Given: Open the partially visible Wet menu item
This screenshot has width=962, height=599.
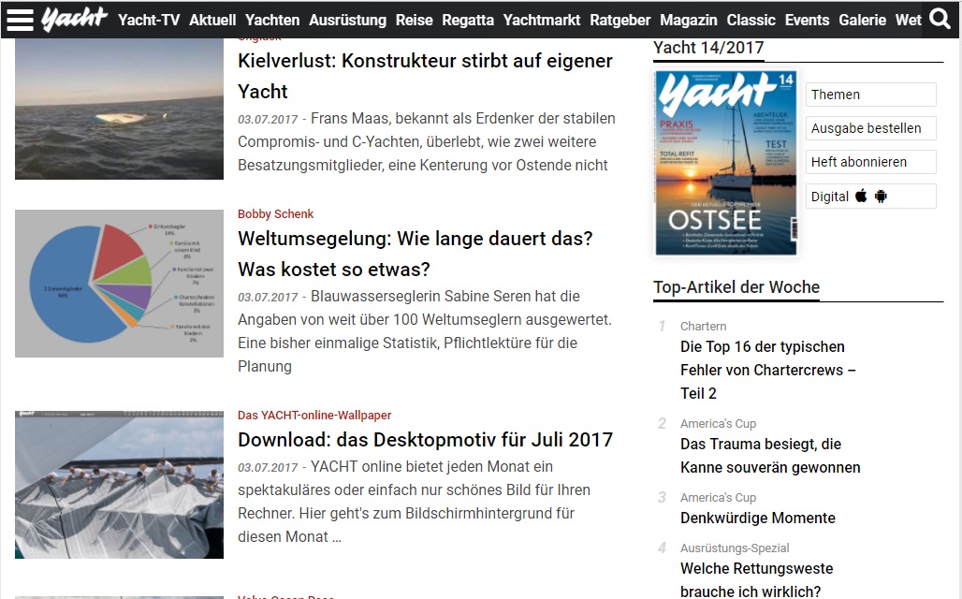Looking at the screenshot, I should coord(909,21).
